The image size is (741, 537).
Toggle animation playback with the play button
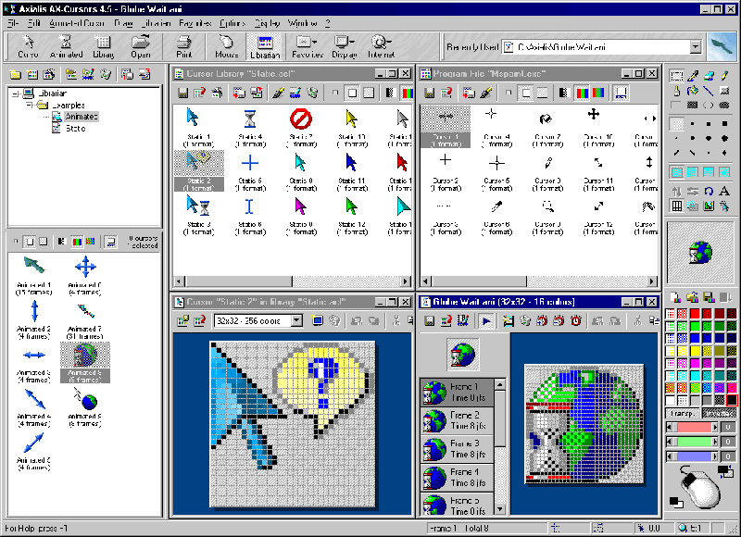click(x=485, y=321)
